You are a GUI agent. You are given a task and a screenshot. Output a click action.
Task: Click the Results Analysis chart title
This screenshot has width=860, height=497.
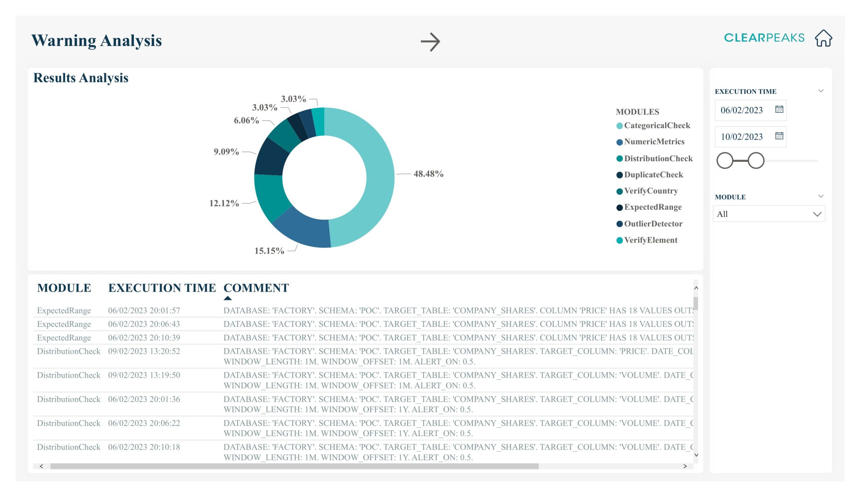81,78
